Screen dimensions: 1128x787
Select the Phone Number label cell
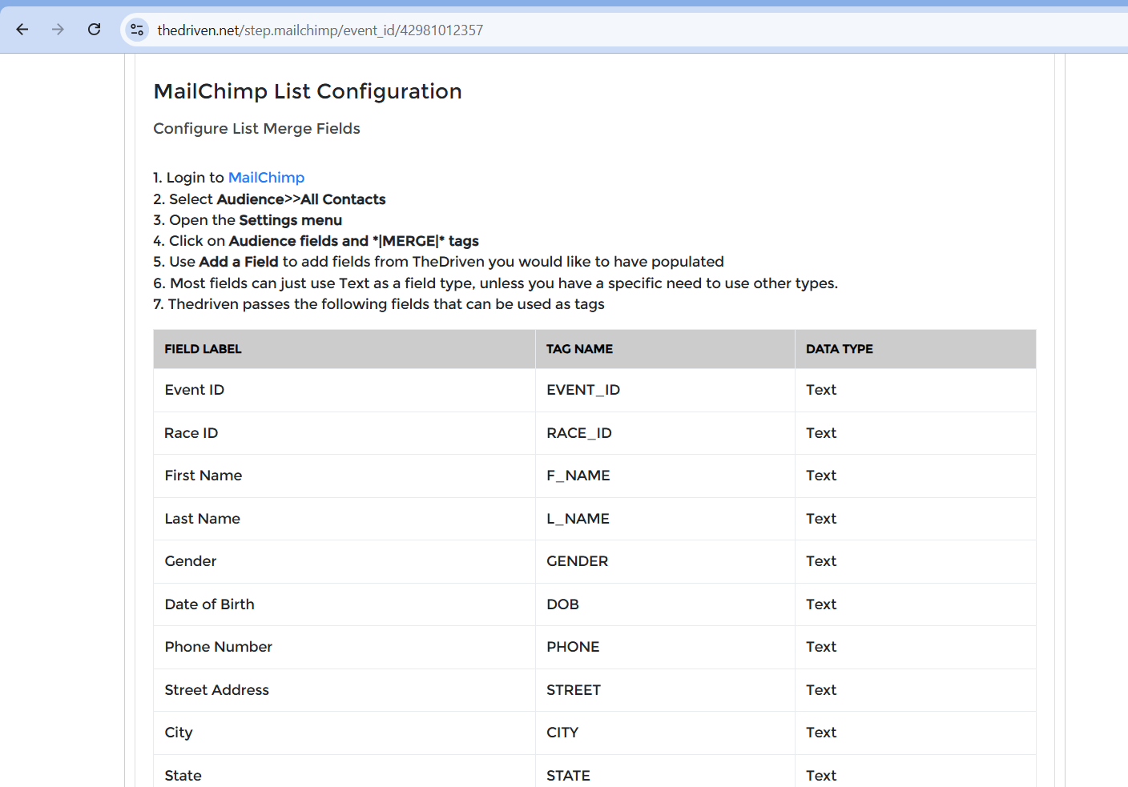click(x=344, y=647)
